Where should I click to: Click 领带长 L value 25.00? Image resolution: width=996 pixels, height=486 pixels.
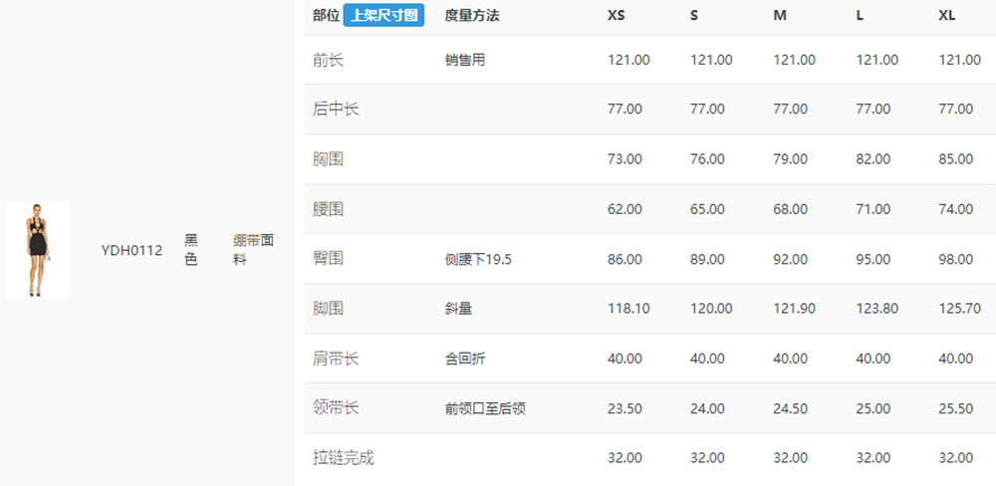(872, 408)
